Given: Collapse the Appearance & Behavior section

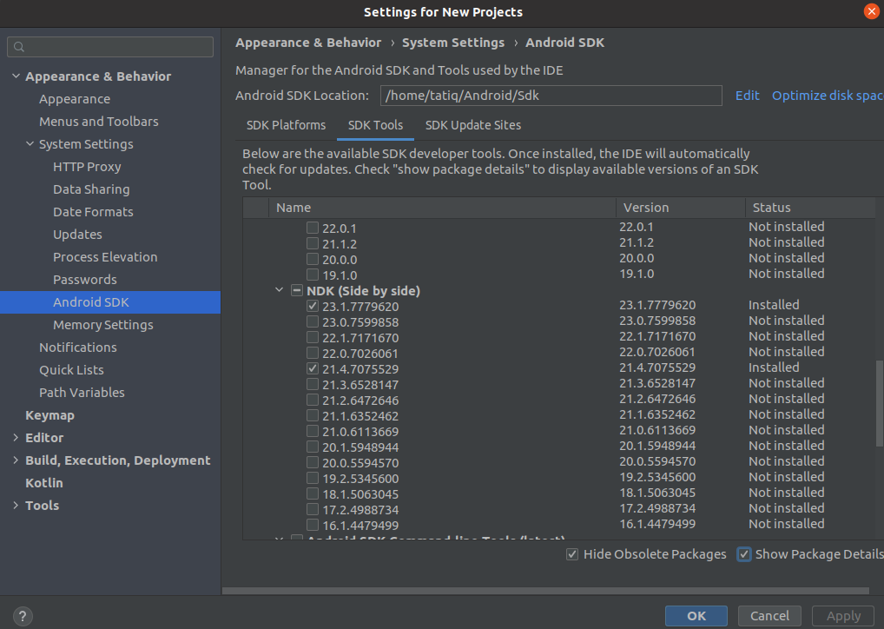Looking at the screenshot, I should pyautogui.click(x=16, y=76).
